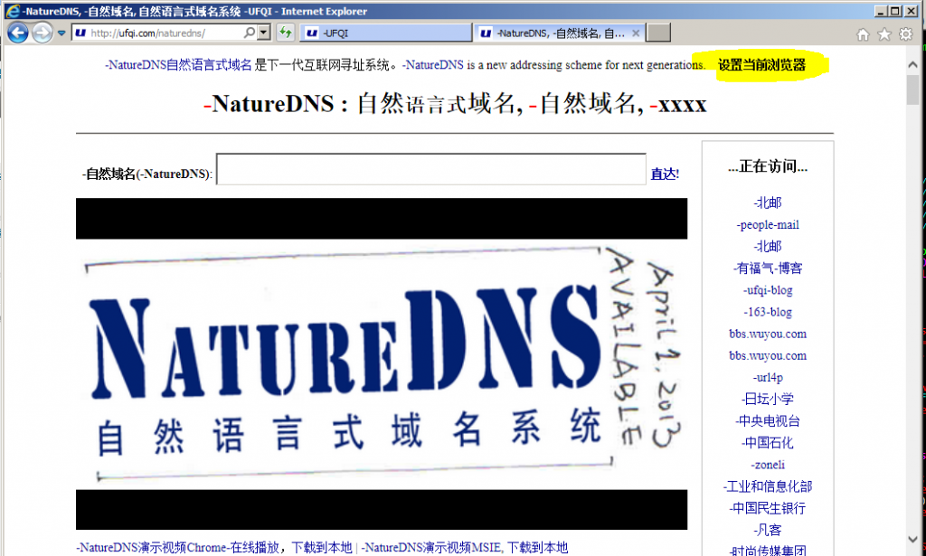The width and height of the screenshot is (926, 556).
Task: Open the Tools gear icon
Action: [x=904, y=32]
